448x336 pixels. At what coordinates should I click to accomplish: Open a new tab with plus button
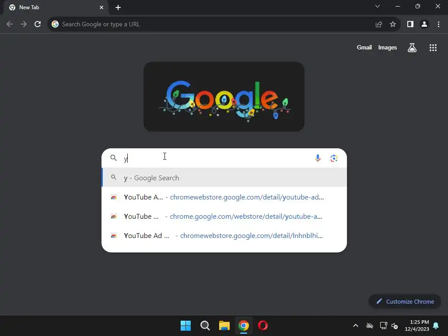pyautogui.click(x=118, y=7)
